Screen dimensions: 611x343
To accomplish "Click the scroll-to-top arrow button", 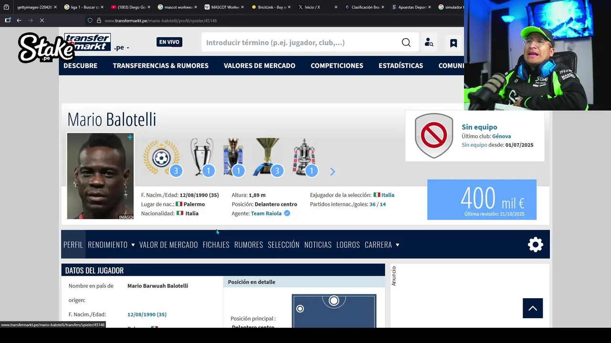I will click(533, 308).
